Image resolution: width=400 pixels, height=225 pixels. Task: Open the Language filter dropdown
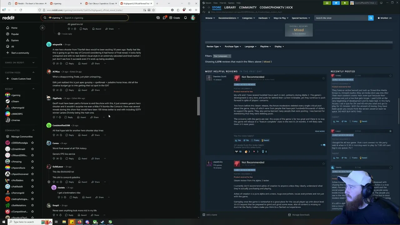click(251, 47)
